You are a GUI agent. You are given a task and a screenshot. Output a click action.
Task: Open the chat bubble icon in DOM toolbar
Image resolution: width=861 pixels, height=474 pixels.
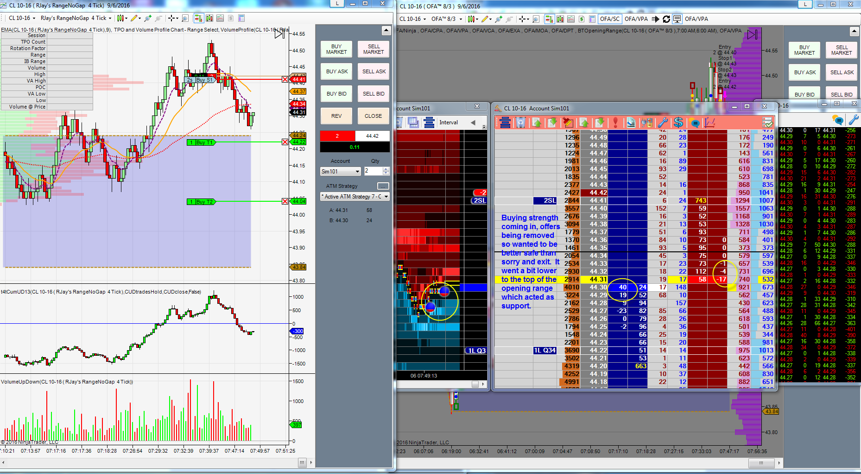pyautogui.click(x=694, y=122)
